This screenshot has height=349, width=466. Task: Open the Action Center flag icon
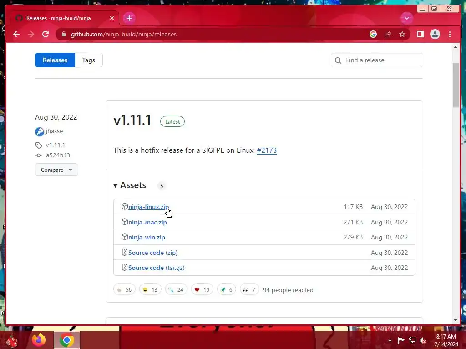pyautogui.click(x=401, y=340)
